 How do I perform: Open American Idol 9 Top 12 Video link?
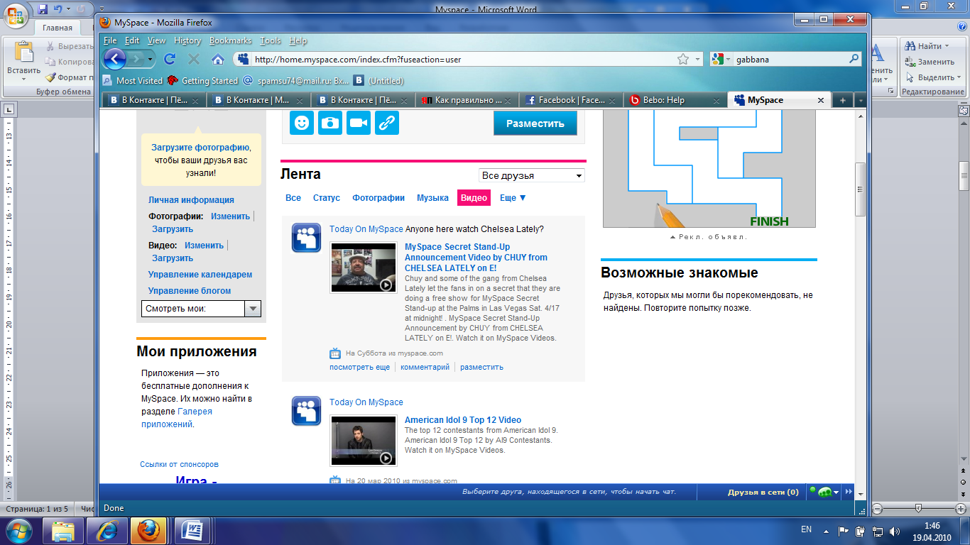tap(463, 420)
